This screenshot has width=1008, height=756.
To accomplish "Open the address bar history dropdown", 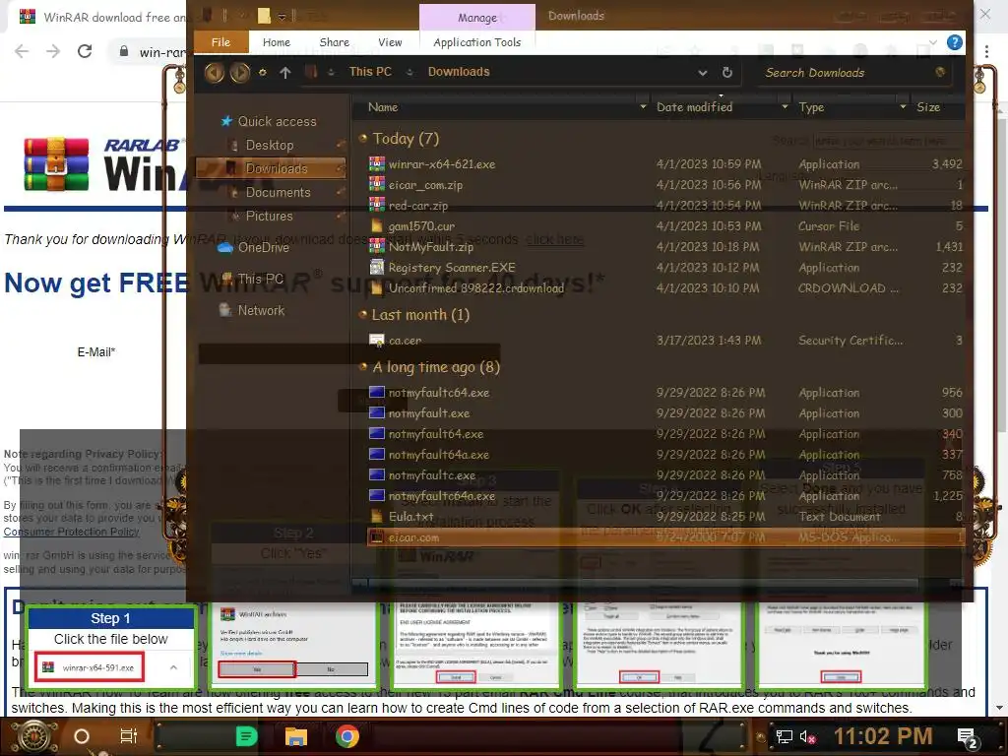I will click(703, 73).
